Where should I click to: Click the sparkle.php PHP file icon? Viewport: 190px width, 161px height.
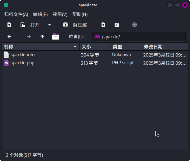(6, 63)
